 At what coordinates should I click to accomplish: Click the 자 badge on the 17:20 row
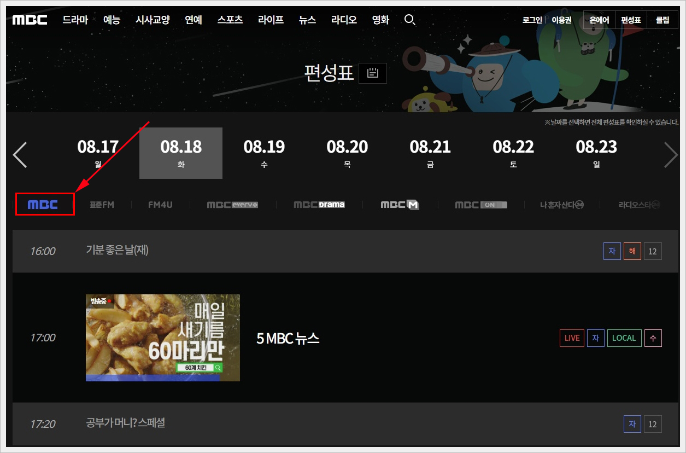(632, 424)
